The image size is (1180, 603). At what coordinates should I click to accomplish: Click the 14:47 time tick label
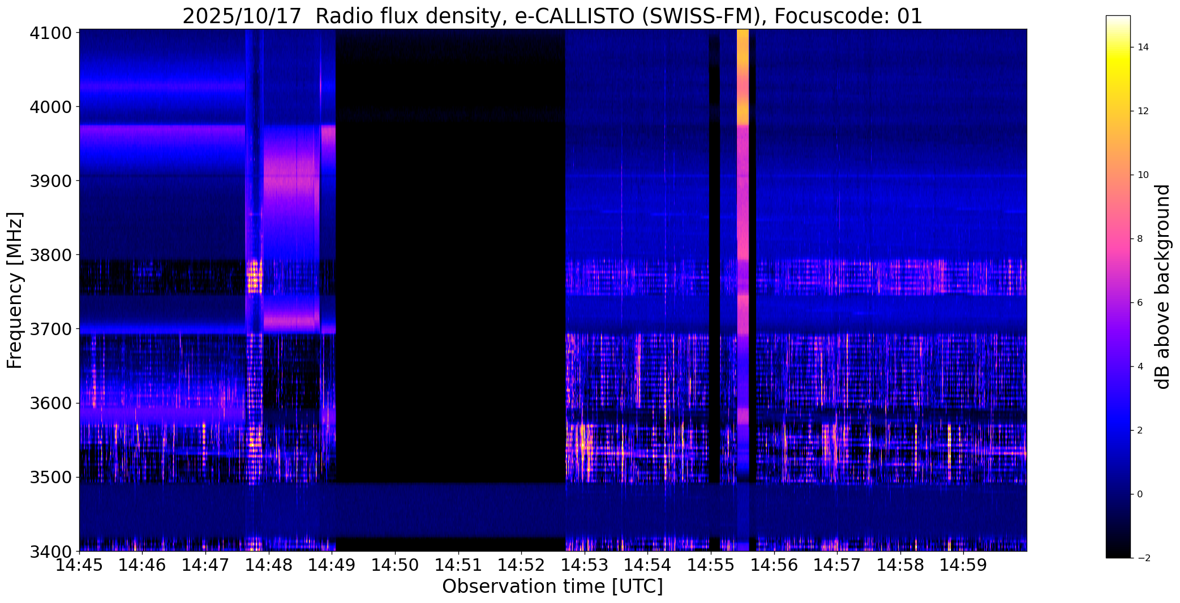coord(205,565)
